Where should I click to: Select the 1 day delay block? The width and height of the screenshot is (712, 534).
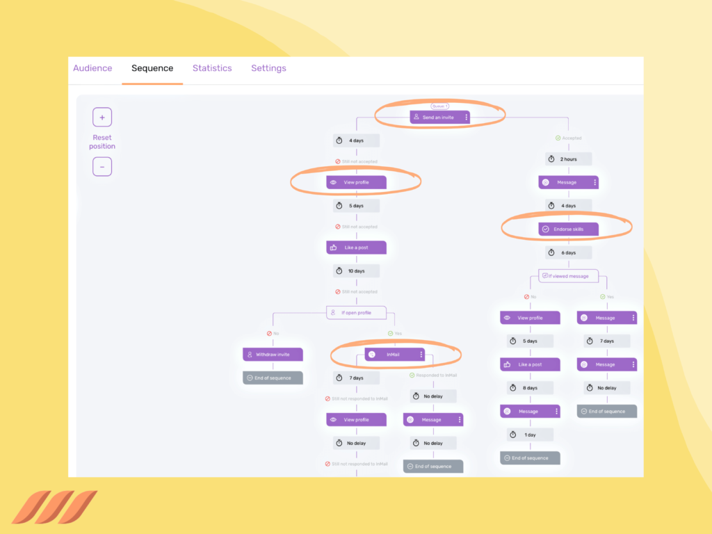coord(530,435)
